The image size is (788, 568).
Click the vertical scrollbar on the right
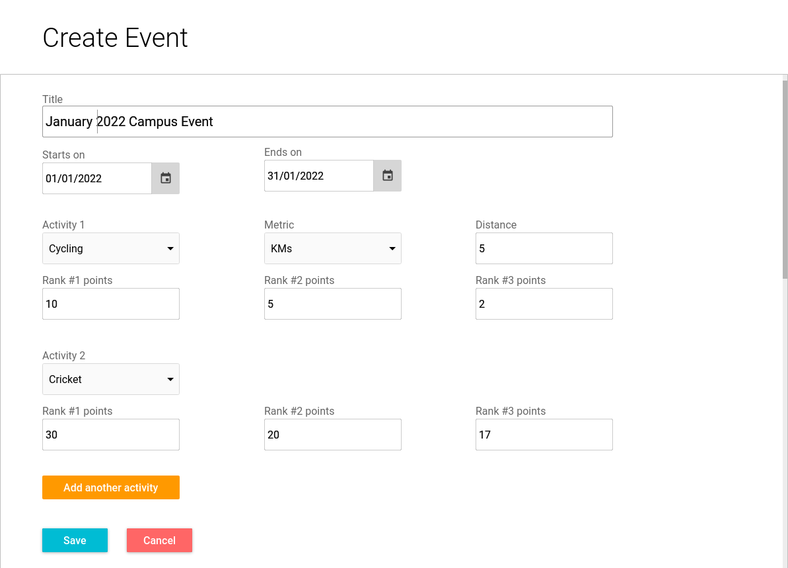click(x=785, y=178)
